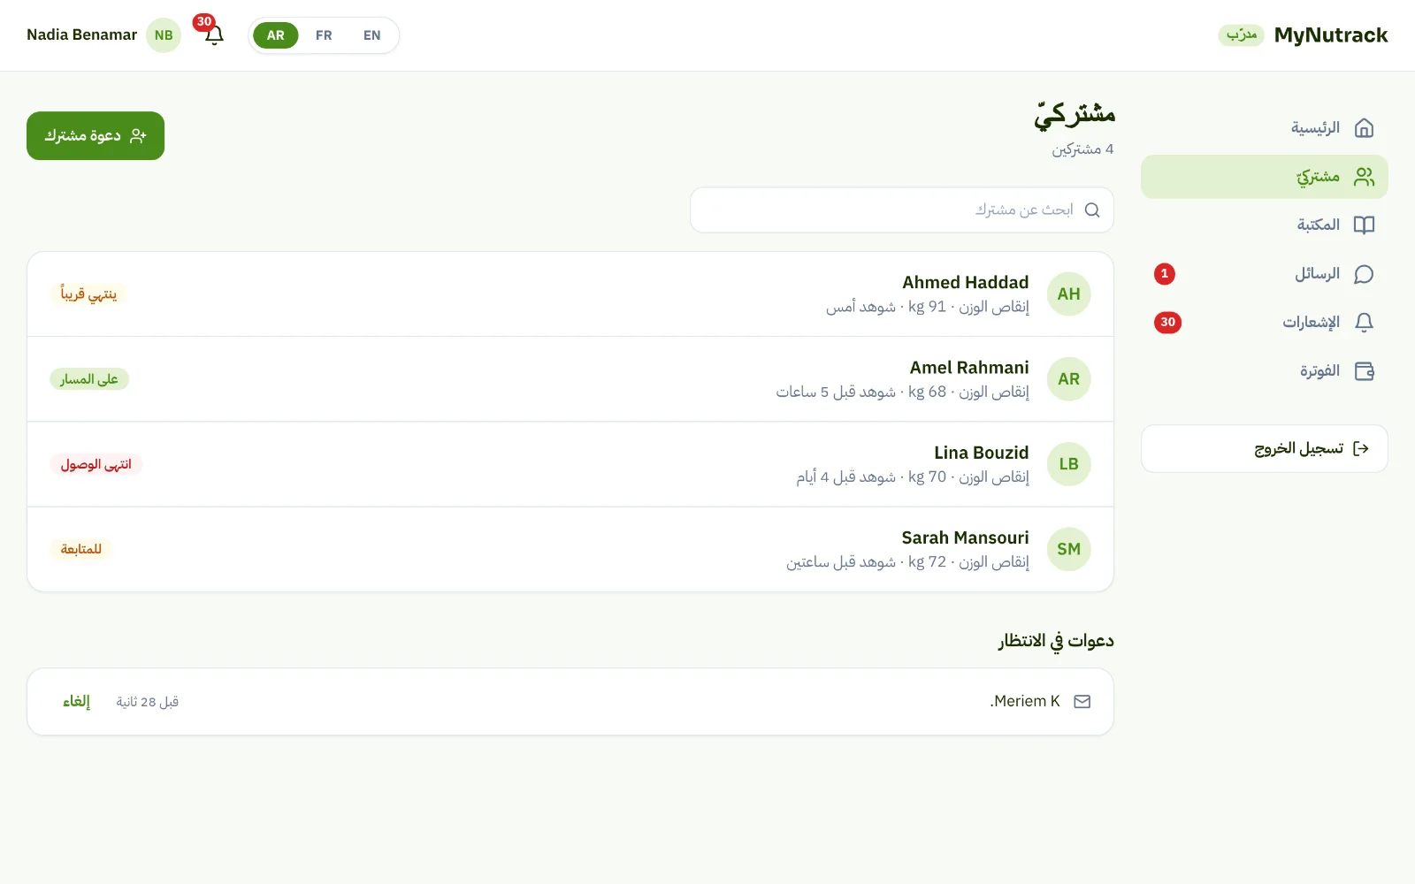Open المكتبة library menu item
This screenshot has width=1415, height=884.
click(x=1265, y=225)
